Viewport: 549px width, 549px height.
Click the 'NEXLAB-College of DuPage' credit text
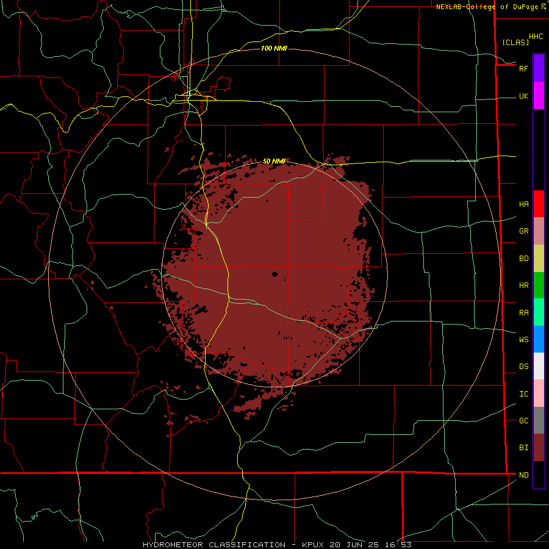pos(487,7)
